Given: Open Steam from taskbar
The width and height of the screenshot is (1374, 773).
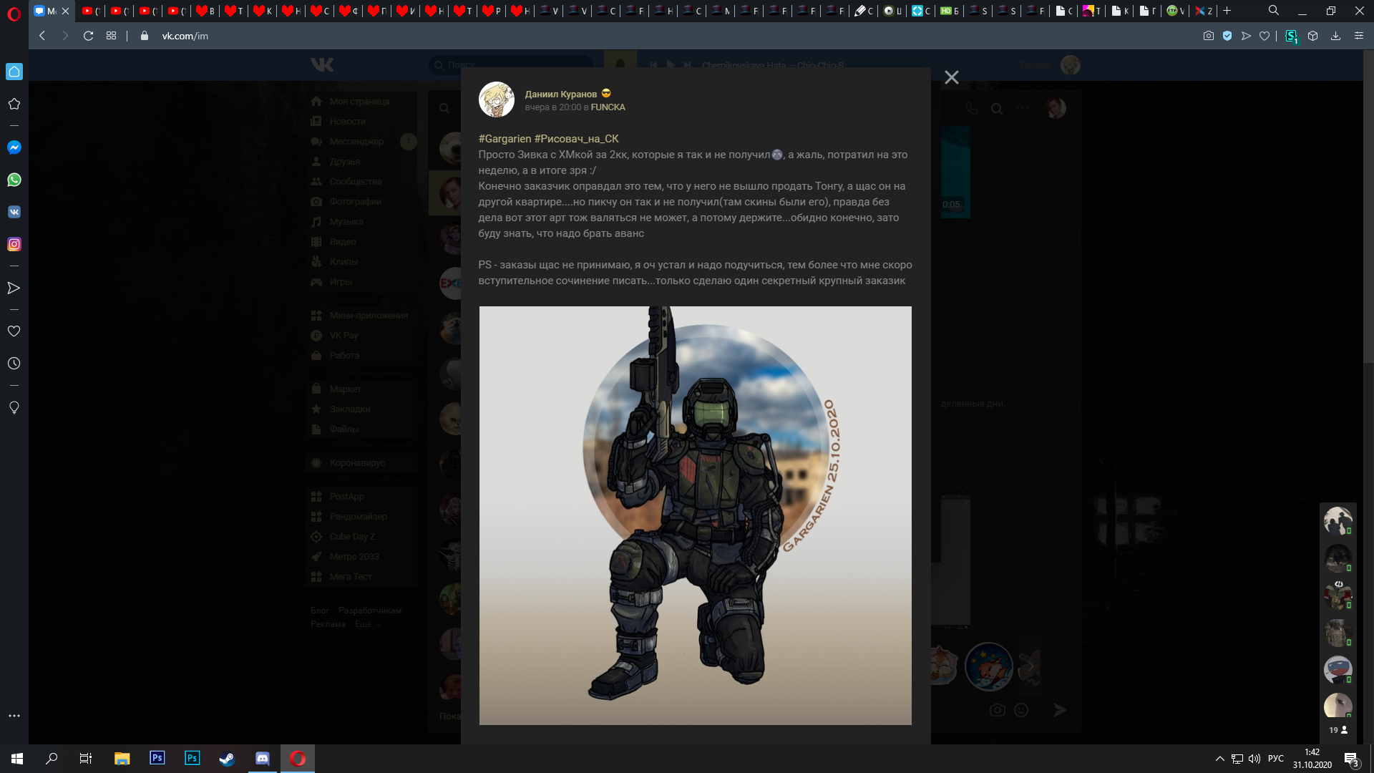Looking at the screenshot, I should coord(227,759).
